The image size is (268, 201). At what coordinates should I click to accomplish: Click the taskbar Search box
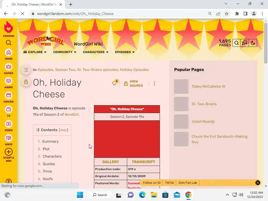pos(100,195)
